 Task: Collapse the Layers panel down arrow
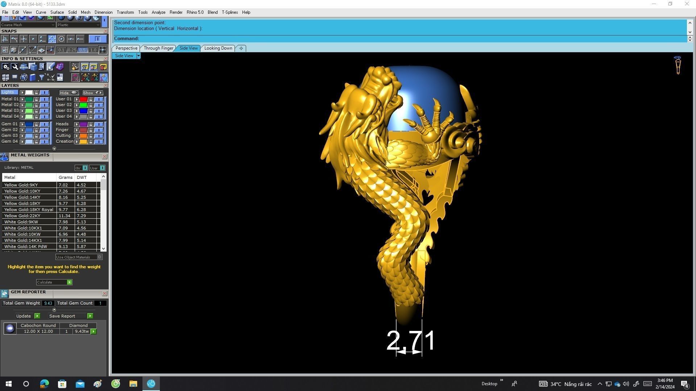tap(54, 149)
